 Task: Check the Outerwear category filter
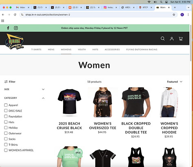click(x=6, y=133)
